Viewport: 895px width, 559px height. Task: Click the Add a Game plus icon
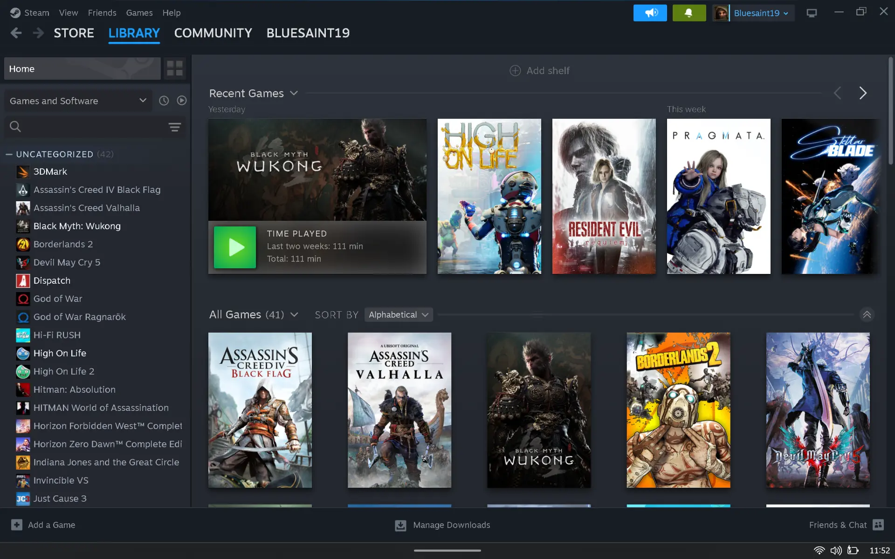(17, 525)
